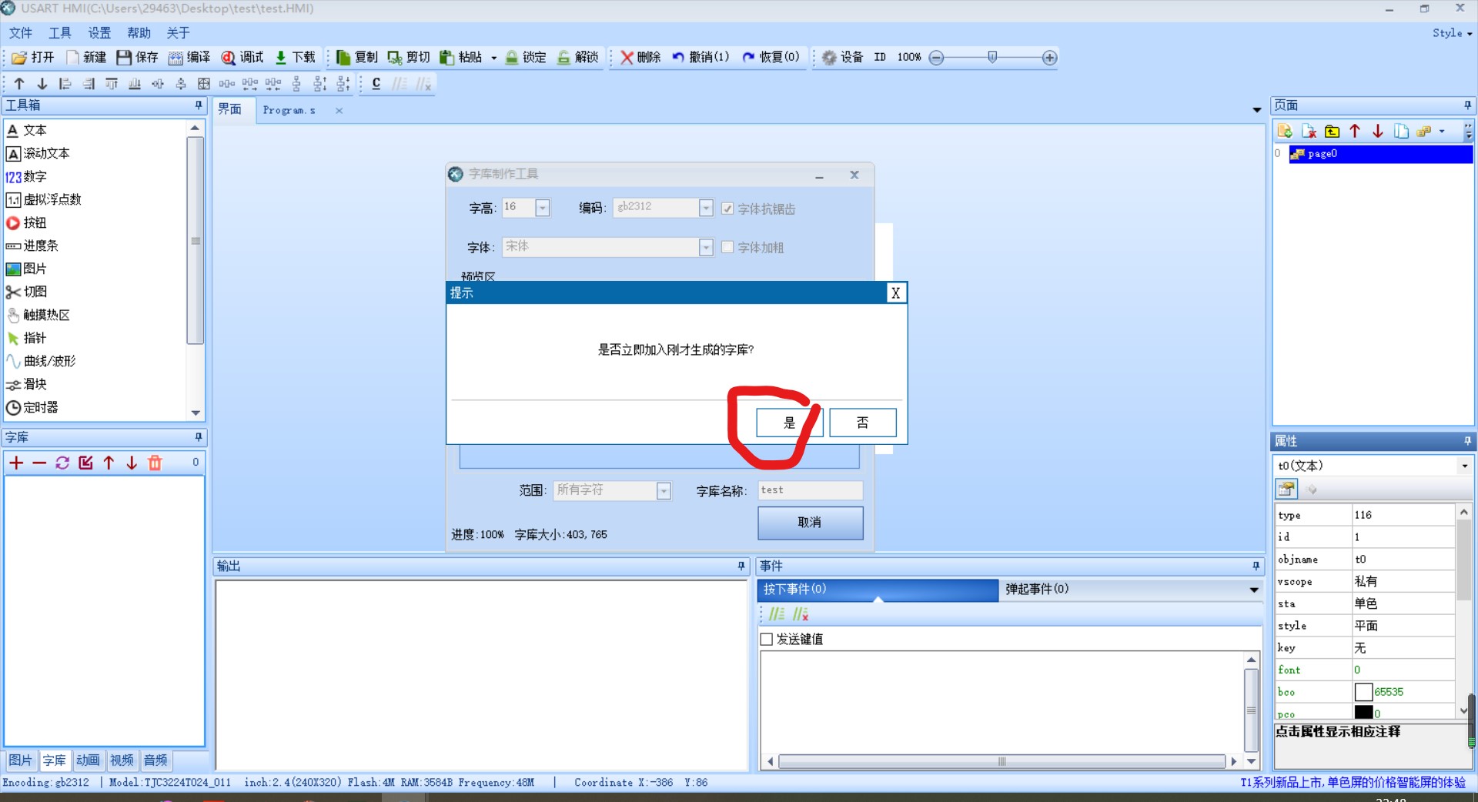Click the bco white color swatch
This screenshot has width=1478, height=802.
click(x=1363, y=692)
